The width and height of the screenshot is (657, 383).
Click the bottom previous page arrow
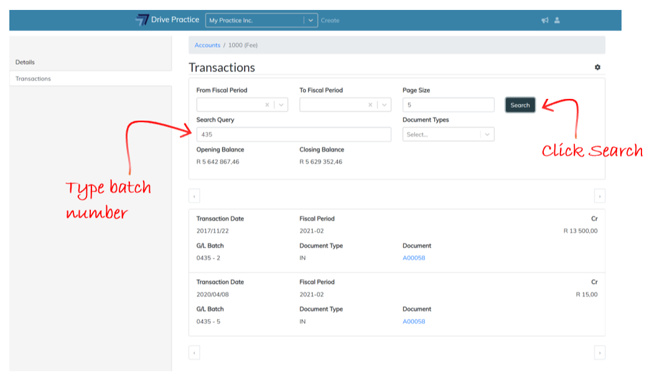(x=194, y=353)
